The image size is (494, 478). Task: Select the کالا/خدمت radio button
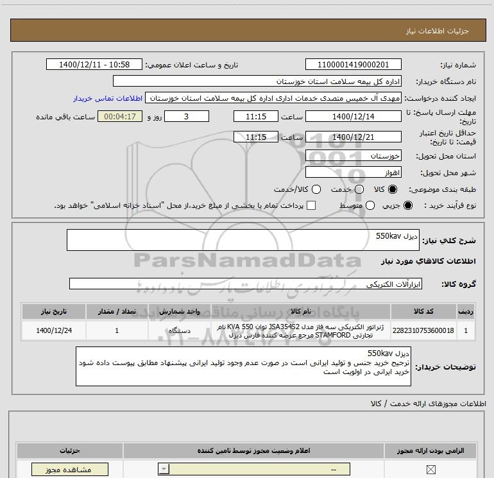point(316,189)
